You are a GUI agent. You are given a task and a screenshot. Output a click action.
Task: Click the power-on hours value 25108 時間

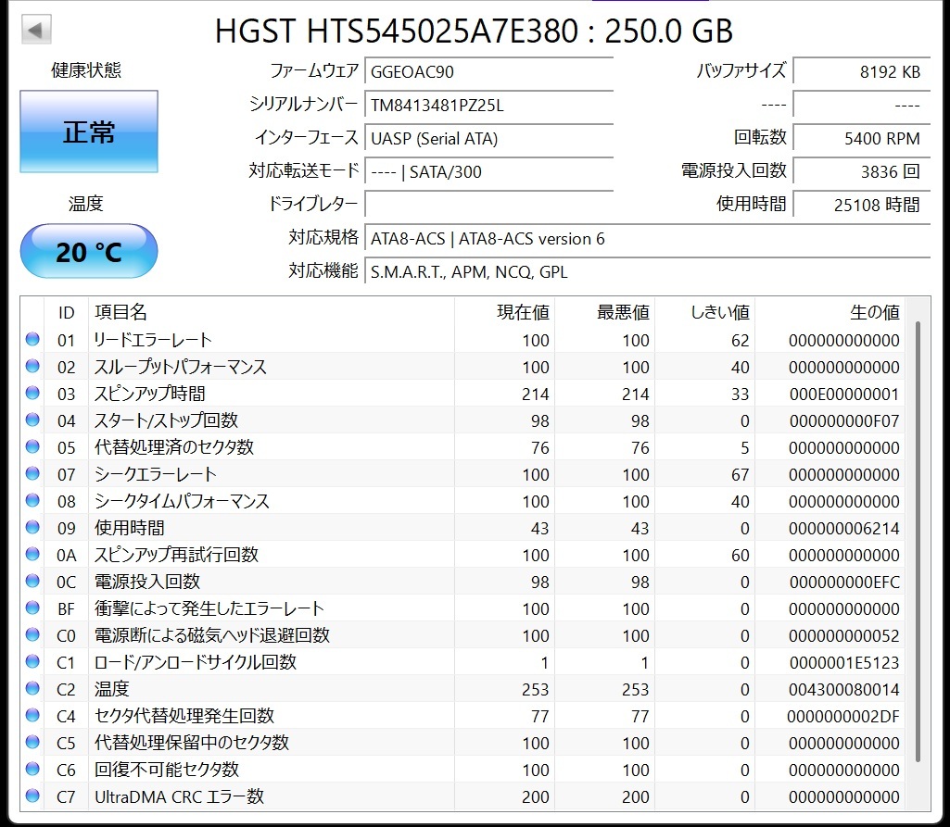[862, 205]
